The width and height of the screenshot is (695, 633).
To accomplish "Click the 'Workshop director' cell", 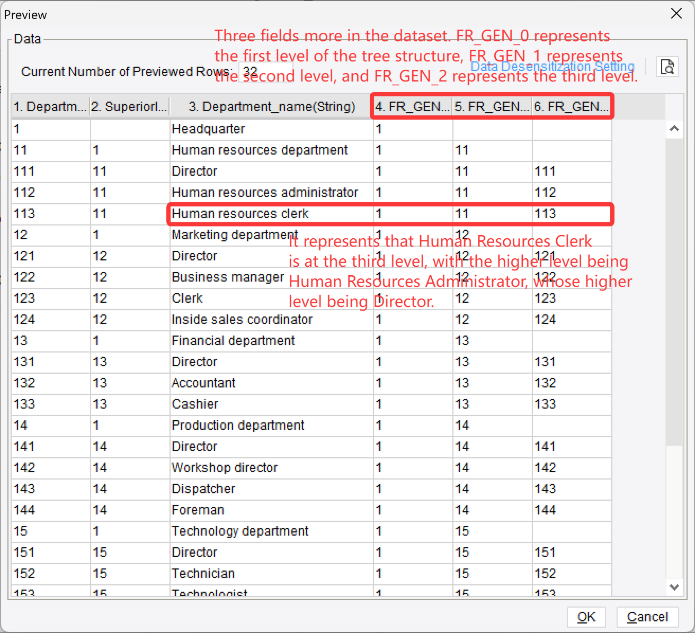I will pos(272,468).
